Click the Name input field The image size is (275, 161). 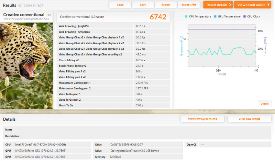coord(146,129)
